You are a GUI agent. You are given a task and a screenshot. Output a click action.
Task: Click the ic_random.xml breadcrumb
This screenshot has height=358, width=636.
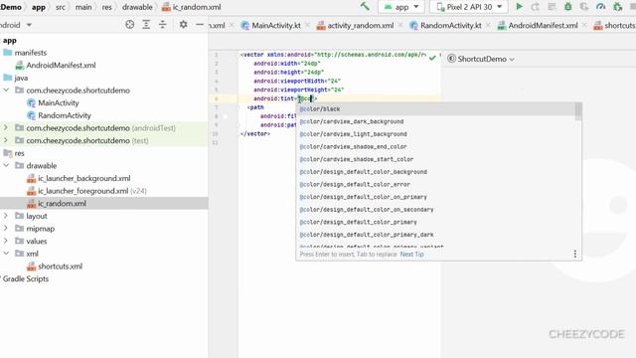(x=192, y=7)
